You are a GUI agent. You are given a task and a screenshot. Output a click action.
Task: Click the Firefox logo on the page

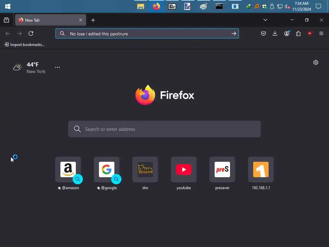(x=165, y=95)
